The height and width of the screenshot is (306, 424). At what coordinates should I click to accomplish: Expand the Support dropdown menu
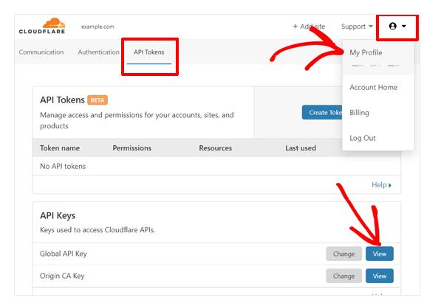357,27
